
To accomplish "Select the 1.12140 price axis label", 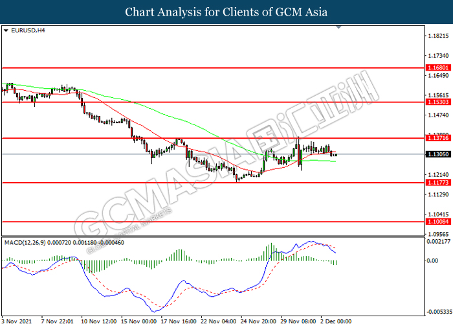I will click(439, 174).
